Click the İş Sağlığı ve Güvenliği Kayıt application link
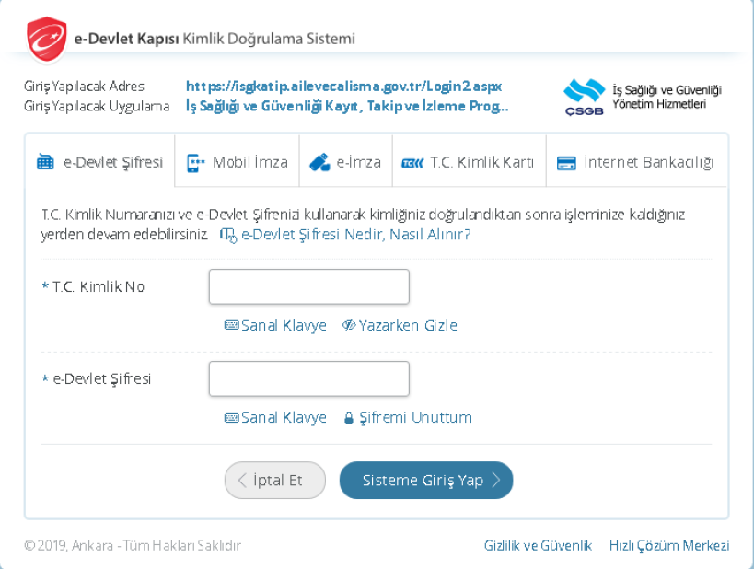Viewport: 754px width, 569px height. coord(347,106)
